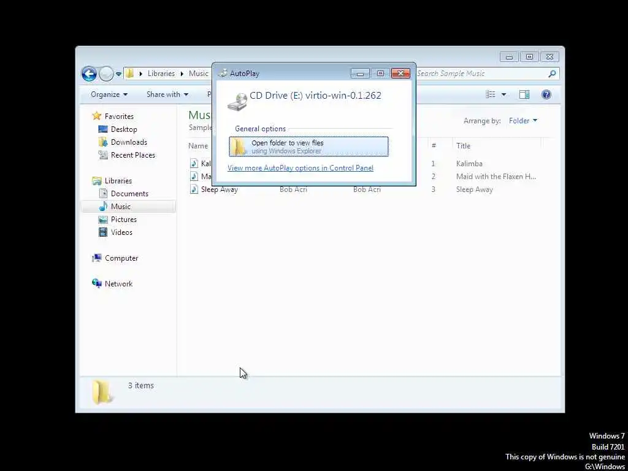Click the Music note library icon
This screenshot has width=628, height=471.
103,207
